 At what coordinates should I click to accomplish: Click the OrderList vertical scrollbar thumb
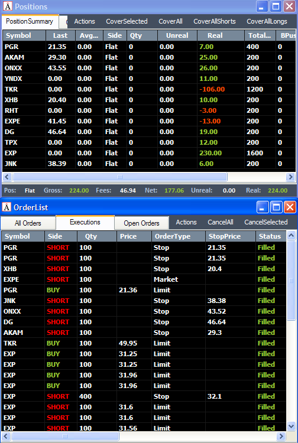tap(291, 280)
